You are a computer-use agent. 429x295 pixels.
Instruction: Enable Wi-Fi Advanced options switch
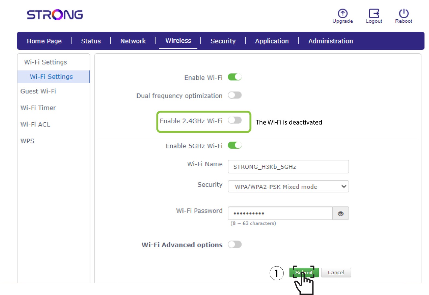point(235,244)
